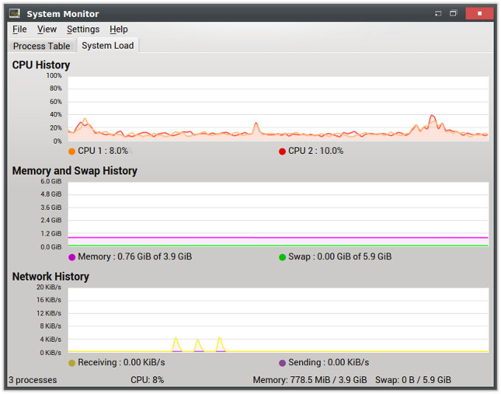Open the Help menu
This screenshot has height=394, width=501.
[119, 29]
